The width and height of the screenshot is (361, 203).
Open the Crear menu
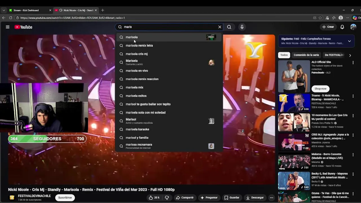coord(328,27)
